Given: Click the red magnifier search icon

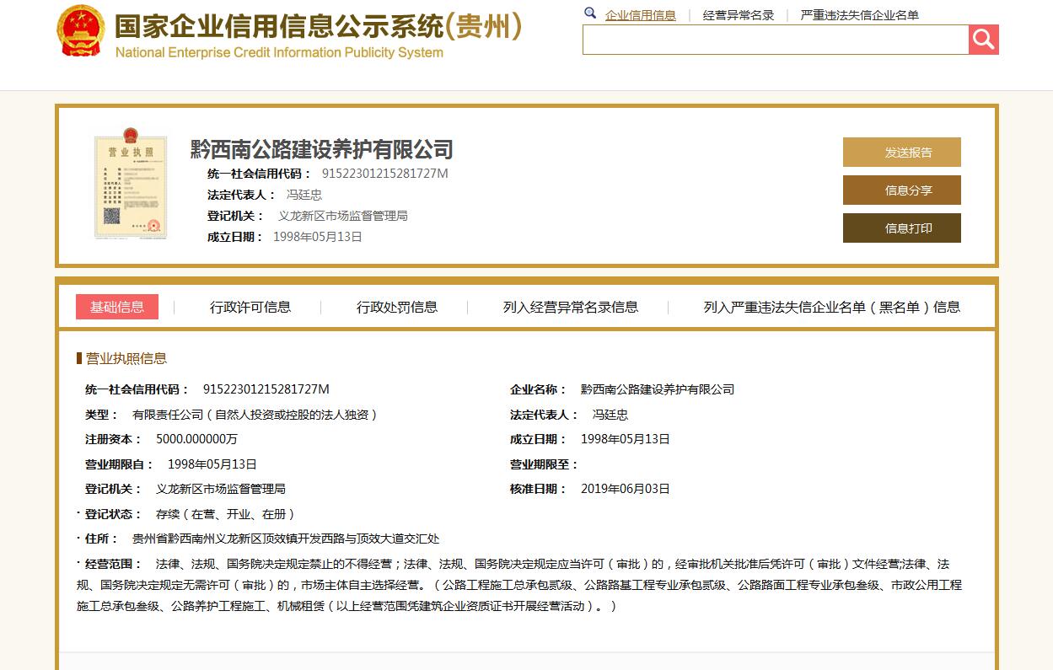Looking at the screenshot, I should [x=983, y=39].
